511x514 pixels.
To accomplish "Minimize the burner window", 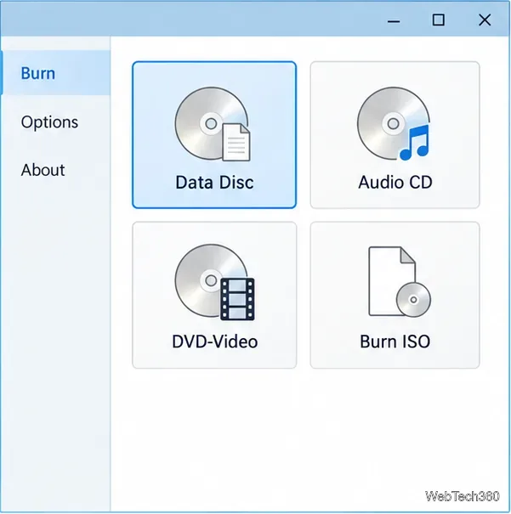I will coord(394,20).
